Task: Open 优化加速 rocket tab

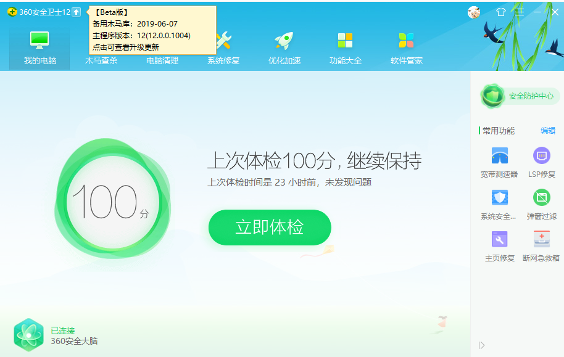Action: pyautogui.click(x=284, y=47)
